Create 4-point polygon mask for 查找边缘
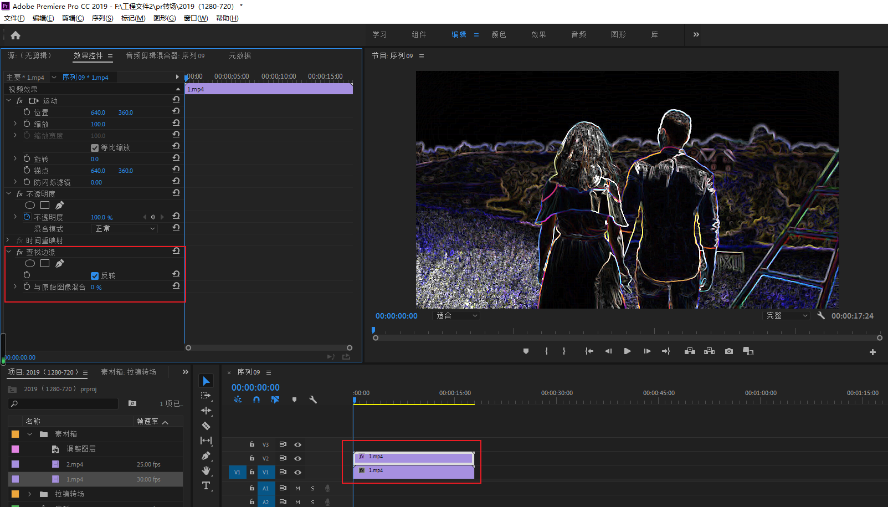888x507 pixels. (45, 264)
